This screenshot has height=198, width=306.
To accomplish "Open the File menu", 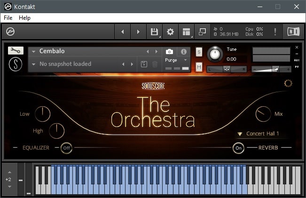I will (8, 18).
